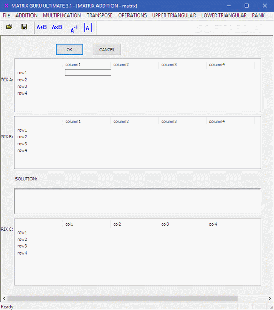Click column4 header in Matrix A
This screenshot has width=274, height=310.
[x=217, y=65]
